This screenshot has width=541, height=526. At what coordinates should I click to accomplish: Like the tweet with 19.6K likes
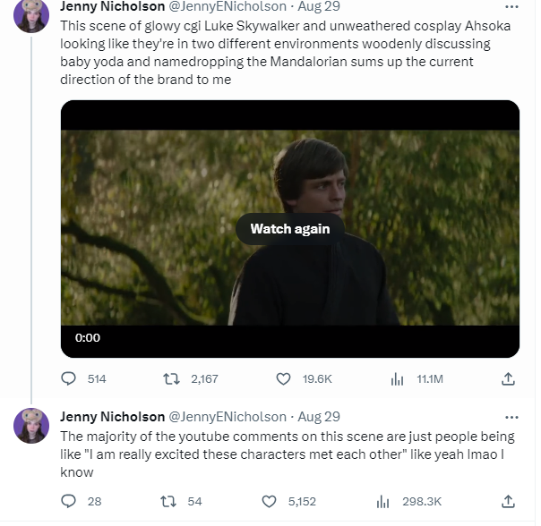tap(284, 379)
